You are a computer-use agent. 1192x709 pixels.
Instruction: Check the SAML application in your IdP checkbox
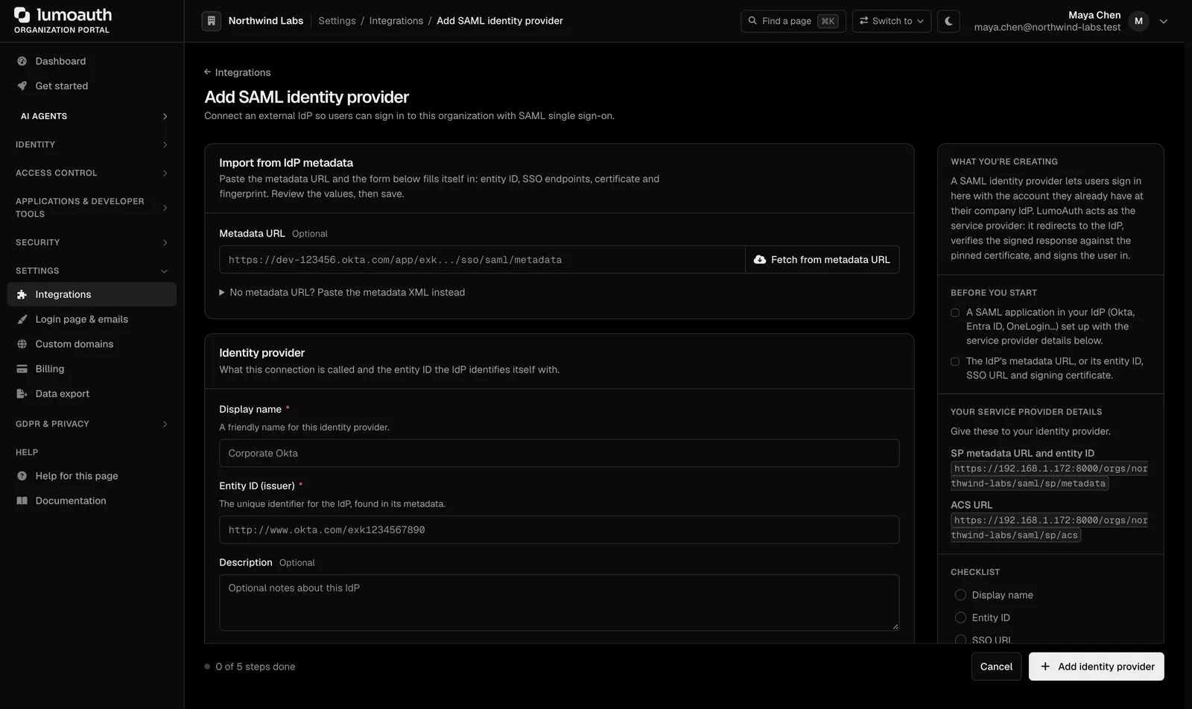[955, 313]
